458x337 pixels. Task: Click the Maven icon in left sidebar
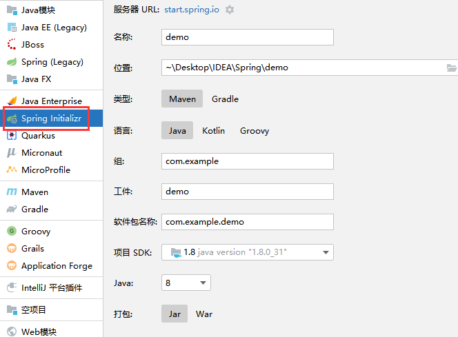(x=12, y=192)
